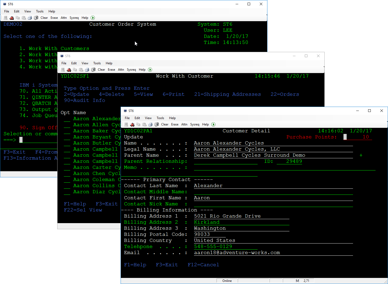Open the View menu in the Work With Customer window
388x284 pixels.
(x=85, y=63)
